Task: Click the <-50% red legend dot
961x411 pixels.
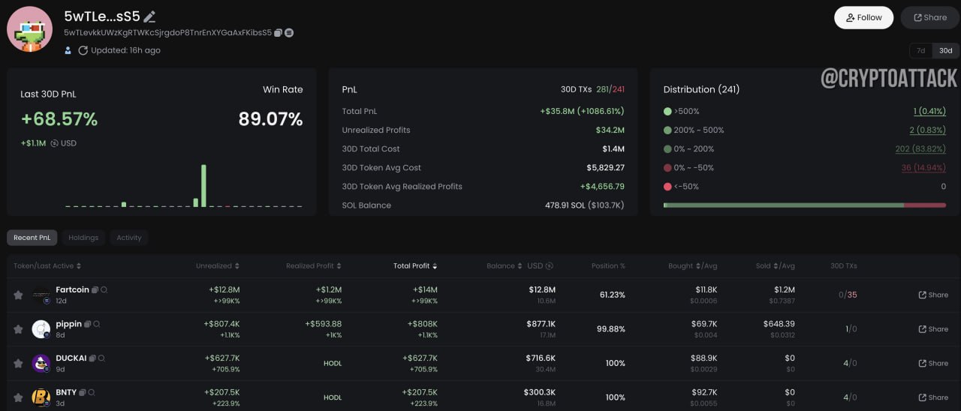Action: (x=667, y=186)
